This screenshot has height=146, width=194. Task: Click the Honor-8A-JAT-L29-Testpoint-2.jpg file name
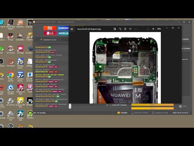pos(89,29)
